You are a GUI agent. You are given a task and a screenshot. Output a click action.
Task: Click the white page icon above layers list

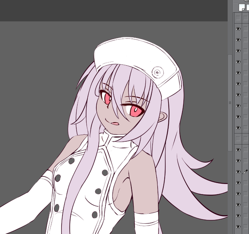point(242,7)
